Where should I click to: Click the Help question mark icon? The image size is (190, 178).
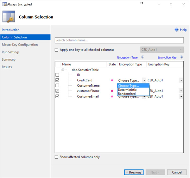click(x=177, y=30)
